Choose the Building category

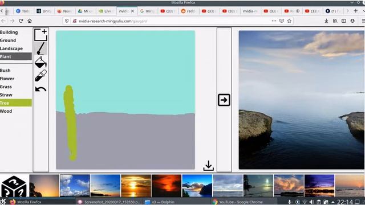(x=9, y=32)
